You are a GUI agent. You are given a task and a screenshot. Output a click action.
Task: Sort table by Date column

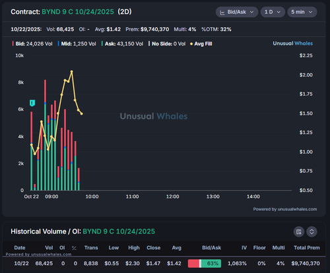click(x=20, y=248)
